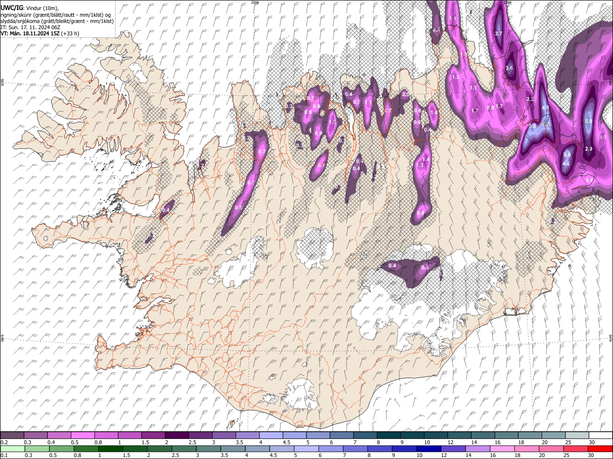
Task: Click the pale green 0.1–0.3 rain legend swatch
Action: 13,448
